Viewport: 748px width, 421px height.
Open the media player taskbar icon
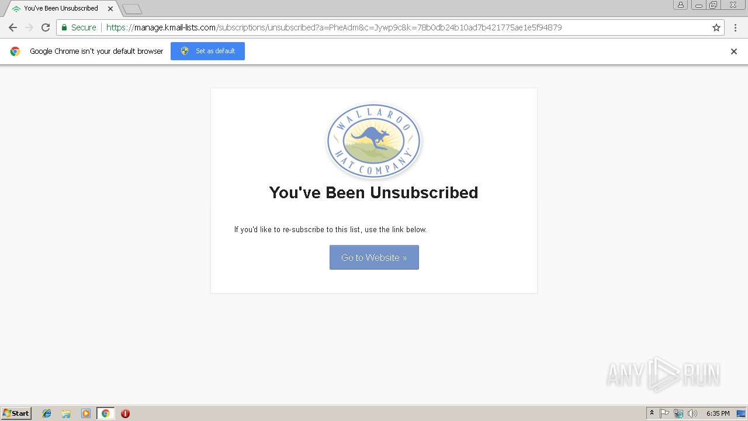(86, 413)
